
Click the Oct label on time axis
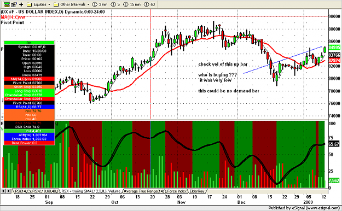tap(115, 202)
